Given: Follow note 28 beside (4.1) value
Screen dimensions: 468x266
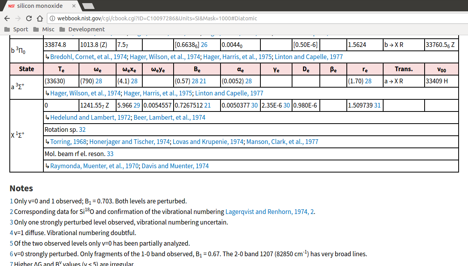Looking at the screenshot, I should click(x=134, y=81).
